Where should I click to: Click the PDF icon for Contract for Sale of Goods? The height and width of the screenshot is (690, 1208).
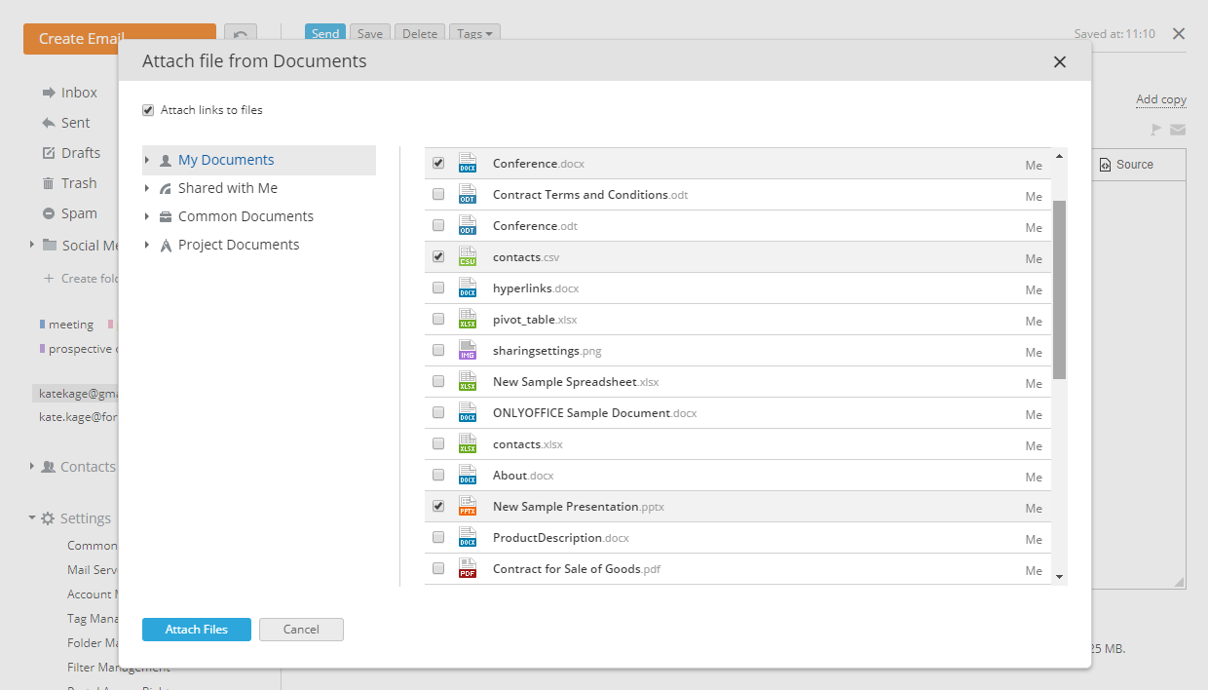pyautogui.click(x=468, y=568)
